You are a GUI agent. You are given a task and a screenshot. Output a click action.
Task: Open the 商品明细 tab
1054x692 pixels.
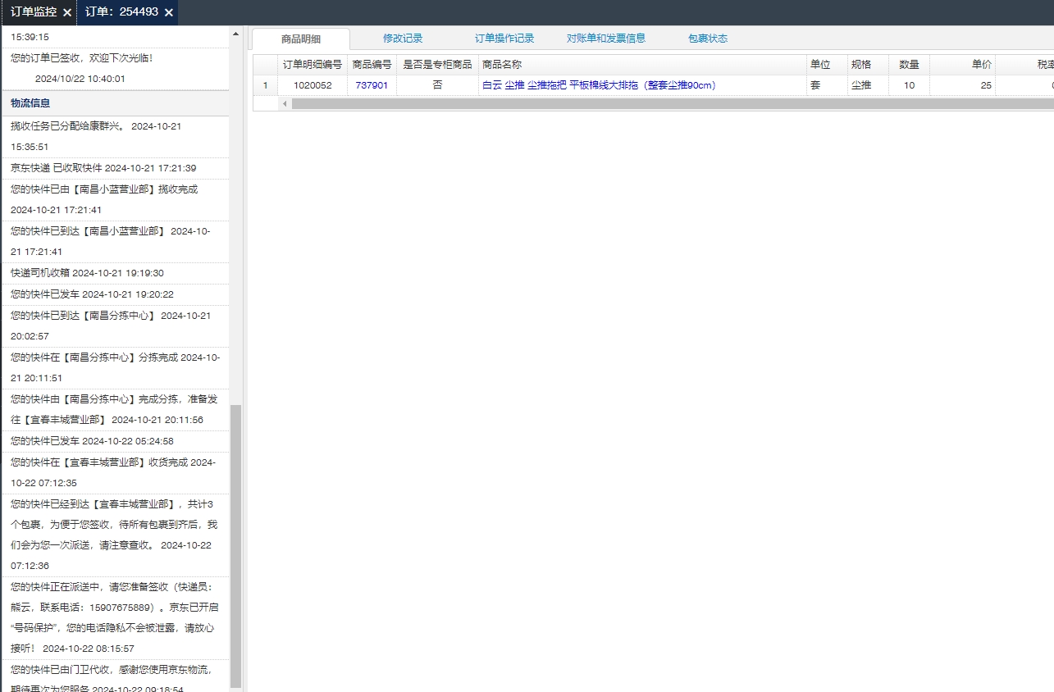pos(301,39)
